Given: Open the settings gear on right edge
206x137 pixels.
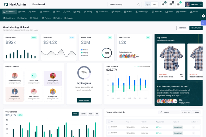Looking at the screenshot, I should coord(203,16).
